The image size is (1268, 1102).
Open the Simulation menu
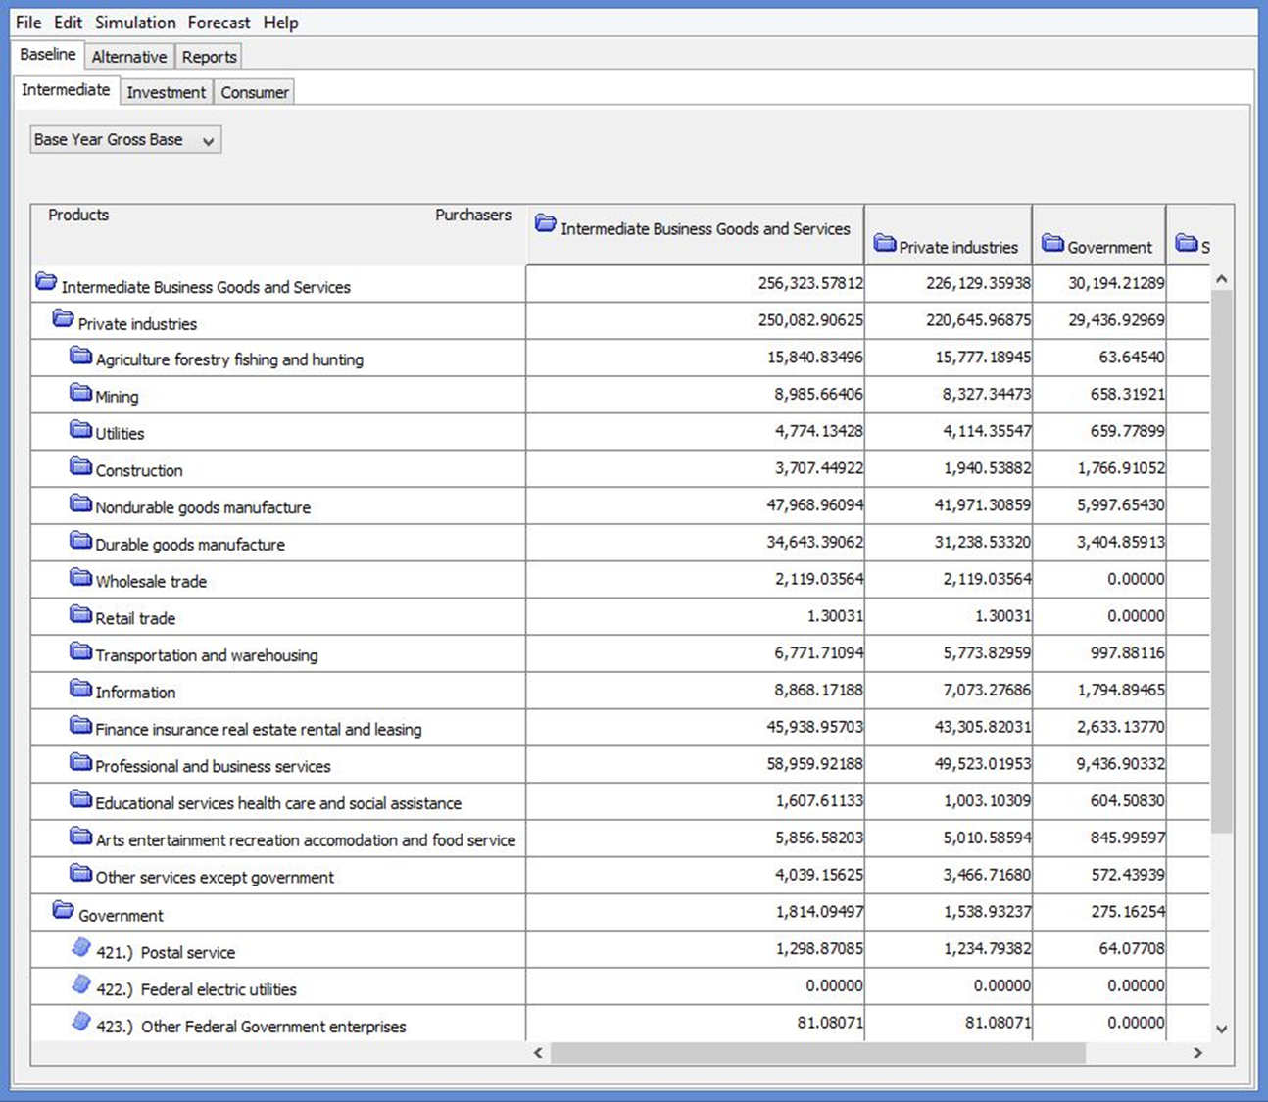click(135, 23)
